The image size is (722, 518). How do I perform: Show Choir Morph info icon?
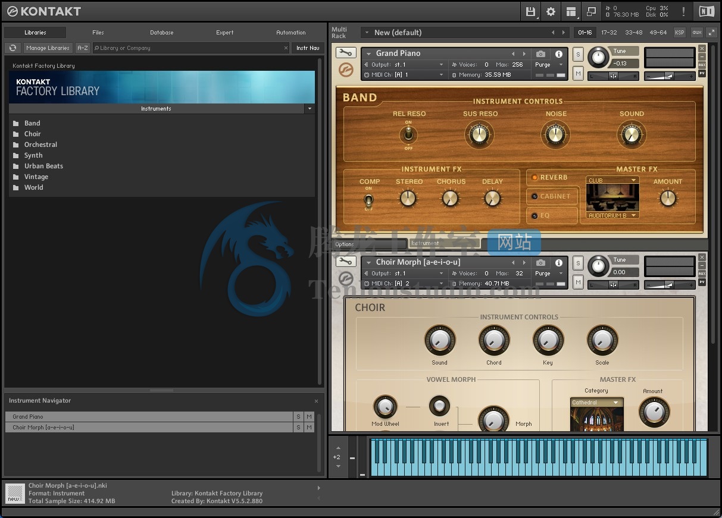pos(558,262)
